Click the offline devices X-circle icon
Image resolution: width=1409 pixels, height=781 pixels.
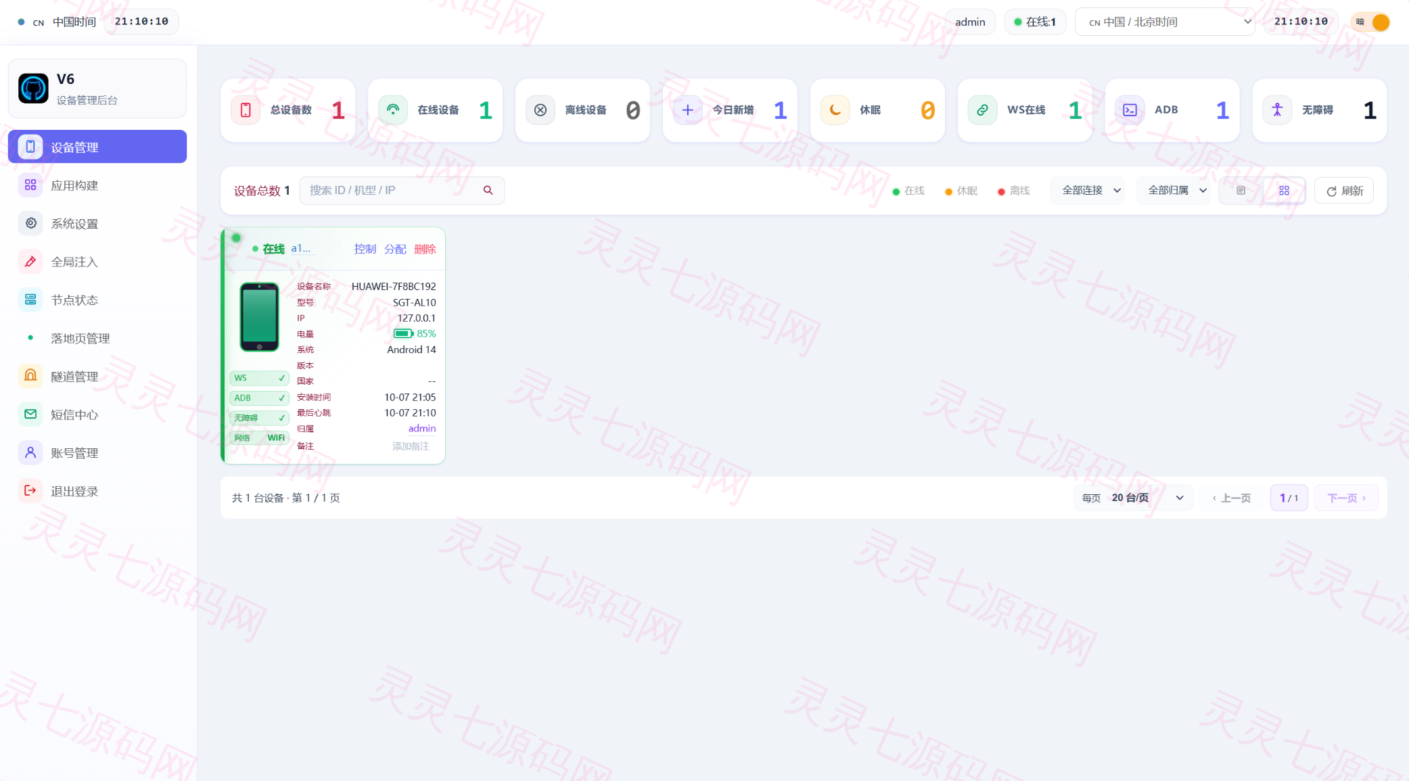click(540, 110)
